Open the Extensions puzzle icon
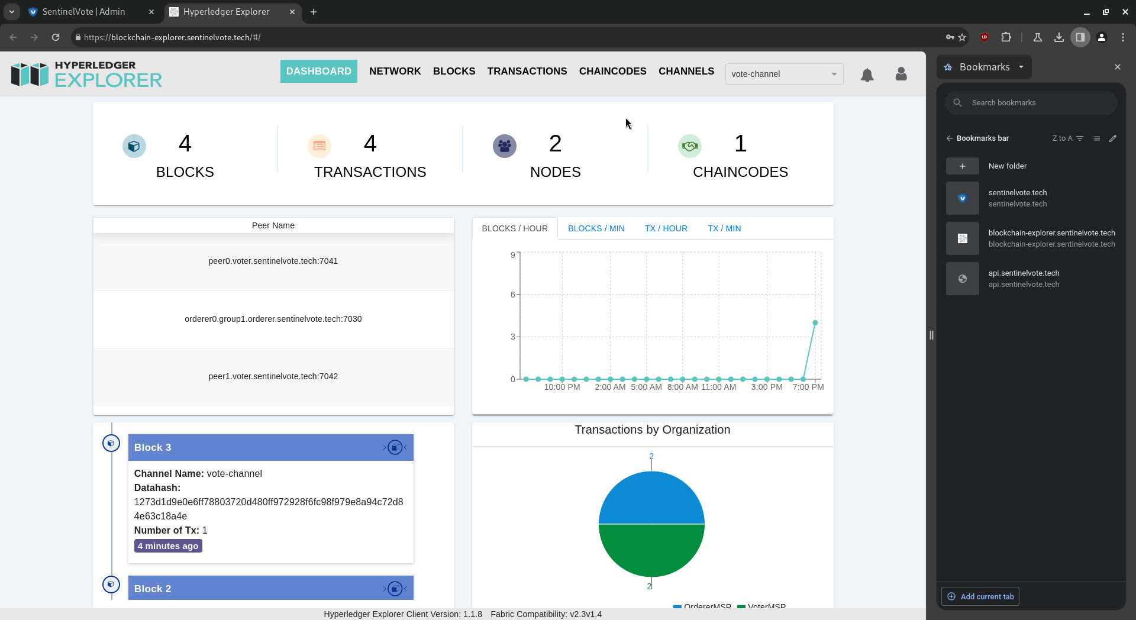This screenshot has width=1136, height=620. click(1006, 37)
